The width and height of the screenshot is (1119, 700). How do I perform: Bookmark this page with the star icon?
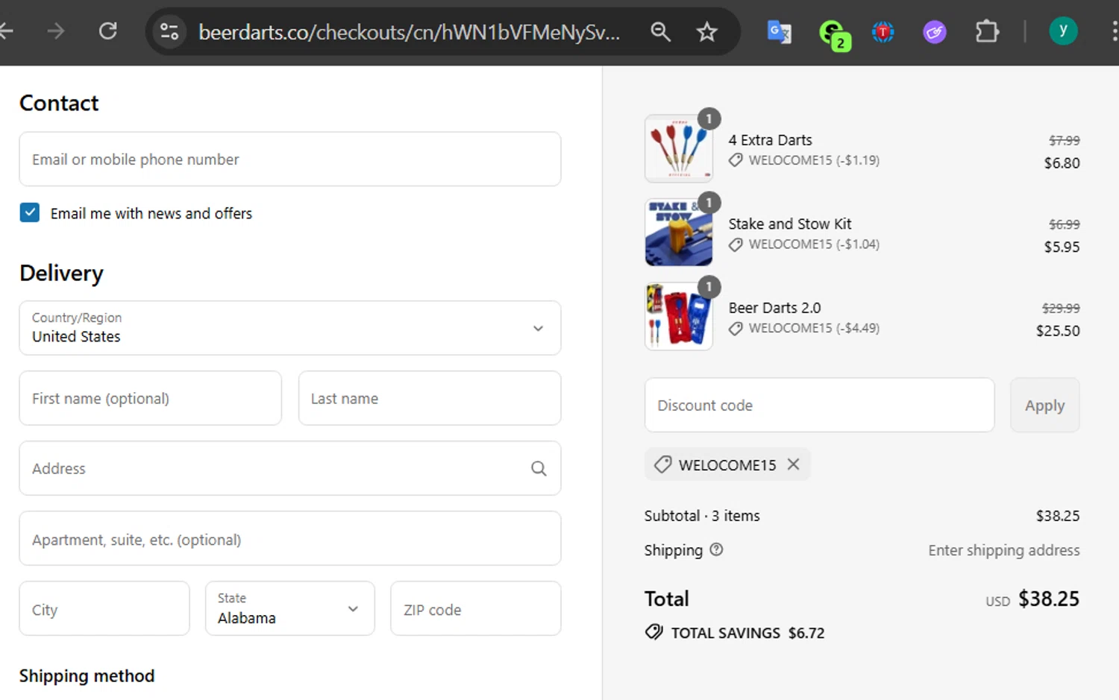[706, 31]
